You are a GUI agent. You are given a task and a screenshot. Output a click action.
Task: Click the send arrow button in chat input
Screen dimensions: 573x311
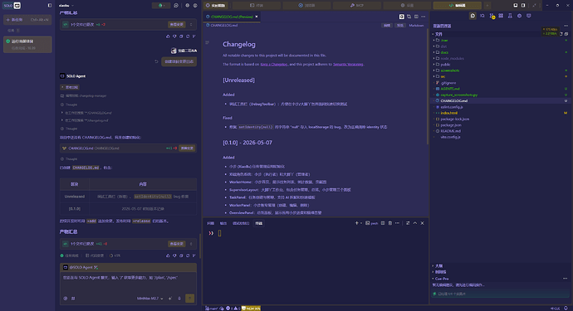[x=189, y=299]
